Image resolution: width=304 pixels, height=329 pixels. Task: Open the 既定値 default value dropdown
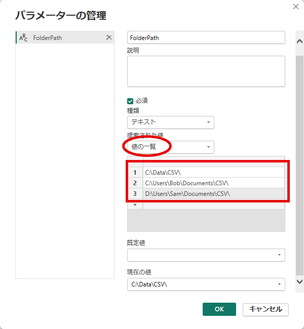pos(206,255)
